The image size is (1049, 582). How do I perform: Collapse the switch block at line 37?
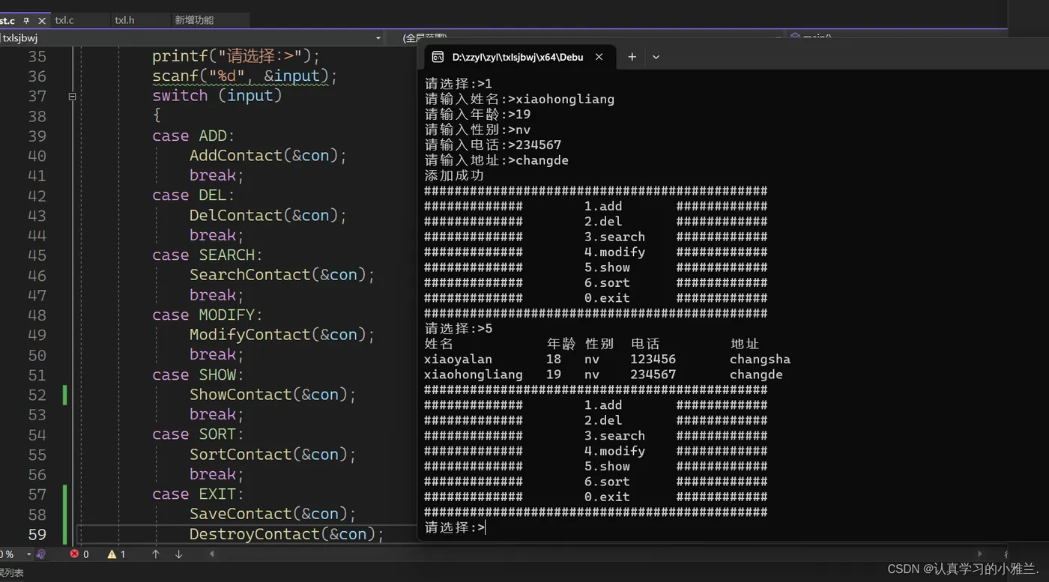click(72, 97)
